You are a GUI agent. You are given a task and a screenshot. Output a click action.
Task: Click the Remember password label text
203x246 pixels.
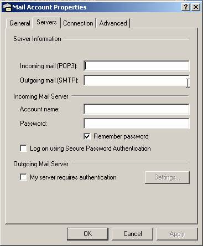click(121, 136)
